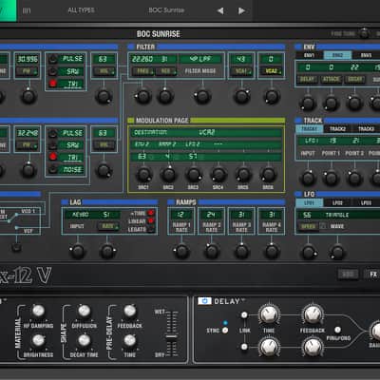Toggle SAW wave on upper oscillator

coord(53,71)
